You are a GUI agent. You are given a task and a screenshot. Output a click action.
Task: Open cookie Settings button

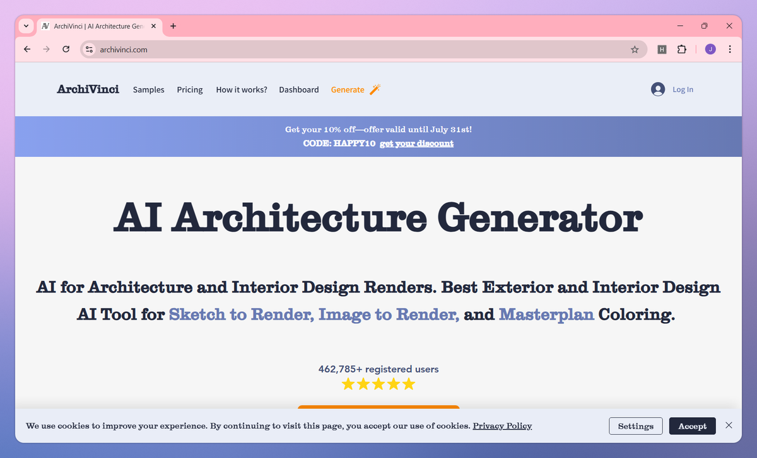click(x=636, y=426)
